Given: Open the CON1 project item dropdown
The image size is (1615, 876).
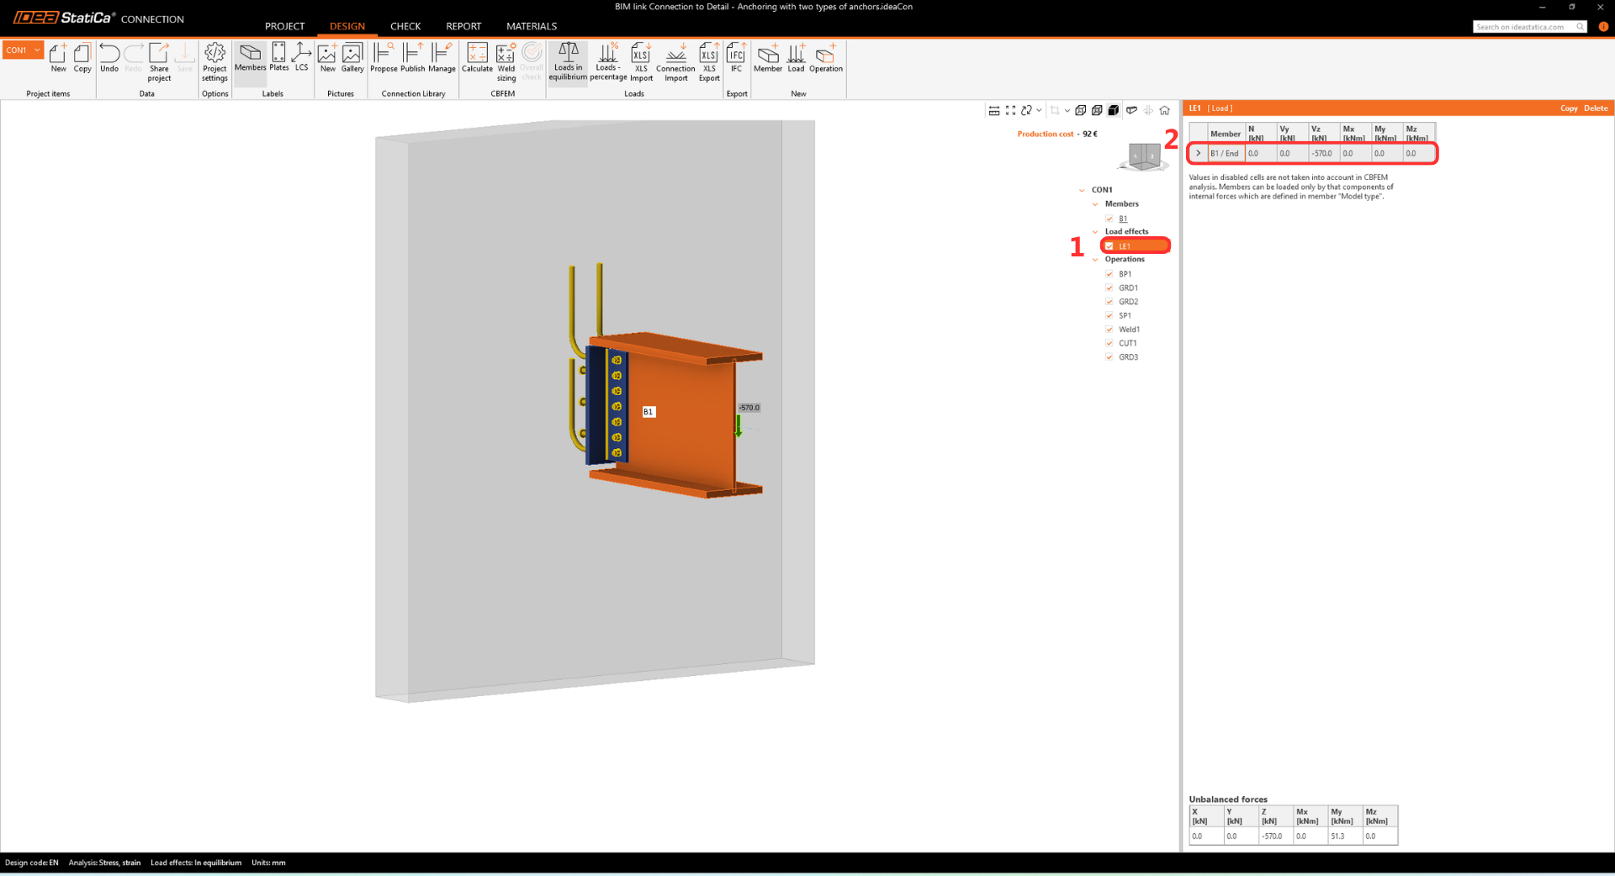Looking at the screenshot, I should pos(37,50).
